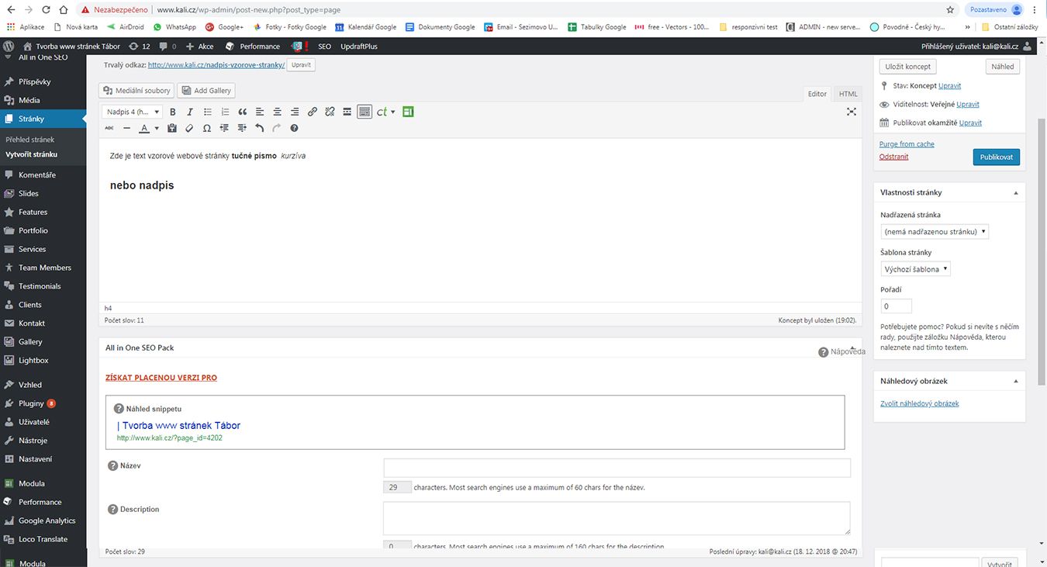Insert special character (Omega icon)
Image resolution: width=1047 pixels, height=567 pixels.
[x=206, y=128]
